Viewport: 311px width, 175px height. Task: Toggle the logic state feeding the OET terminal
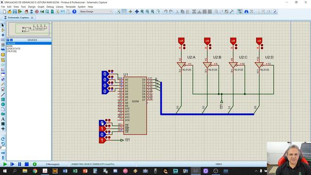[x=102, y=140]
